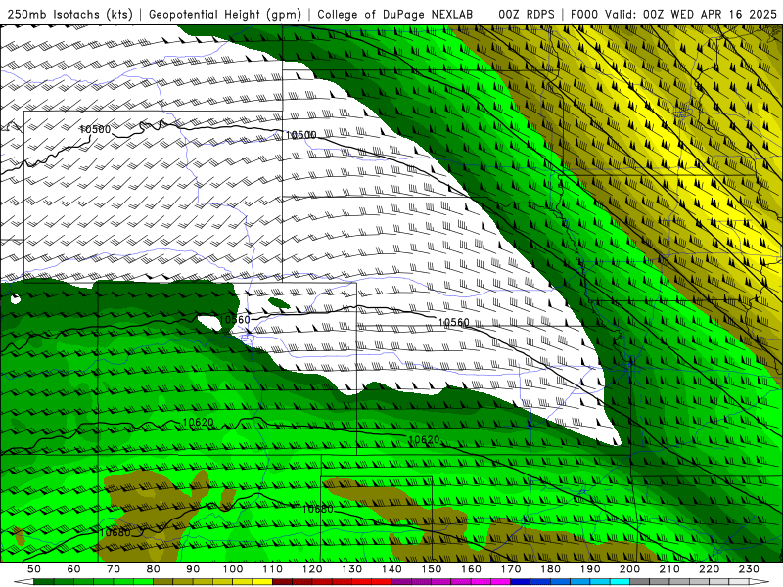Screen dimensions: 783x587
Task: Click the 70 label on the legend
Action: [x=114, y=569]
